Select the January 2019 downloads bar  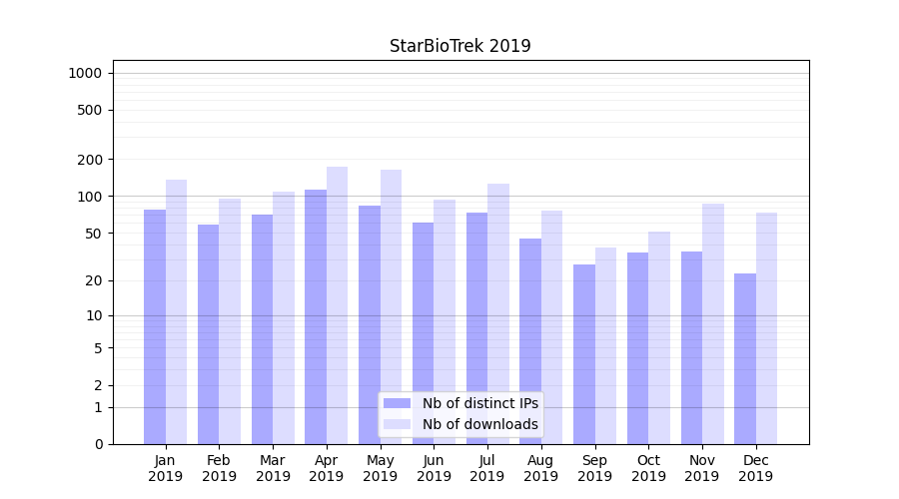tap(176, 311)
